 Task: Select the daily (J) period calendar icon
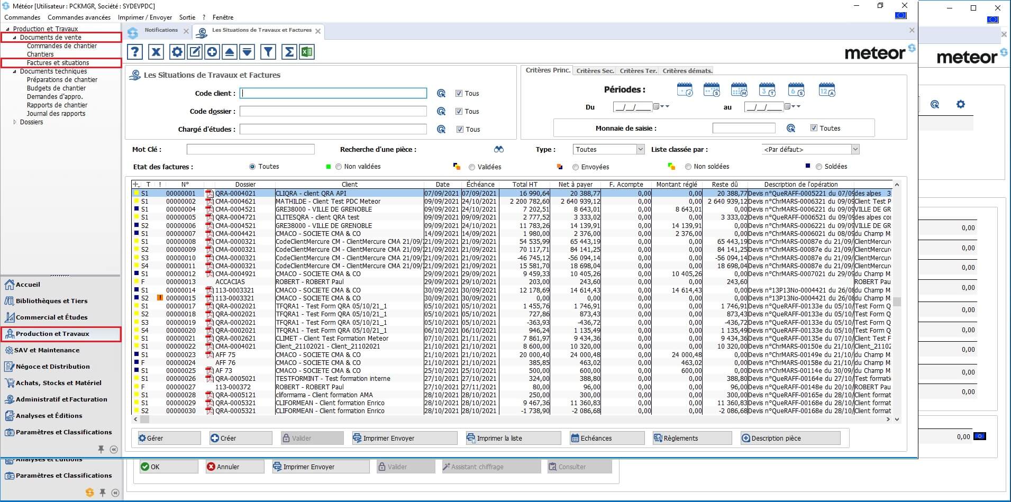click(x=685, y=90)
